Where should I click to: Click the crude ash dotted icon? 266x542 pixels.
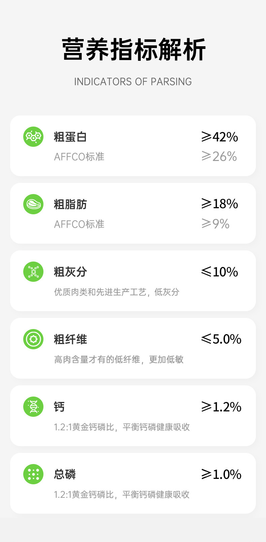pos(33,272)
